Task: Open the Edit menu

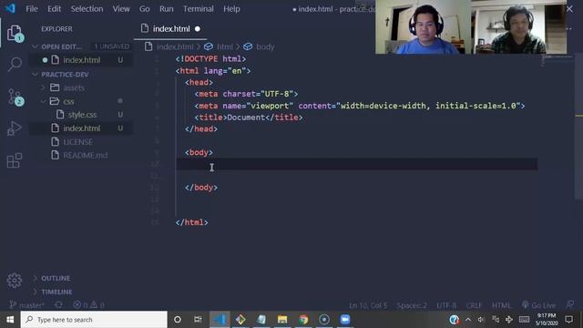Action: tap(55, 8)
